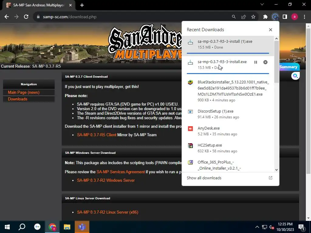Open the taskbar clock showing 12:35 PM
311x233 pixels.
(285, 227)
